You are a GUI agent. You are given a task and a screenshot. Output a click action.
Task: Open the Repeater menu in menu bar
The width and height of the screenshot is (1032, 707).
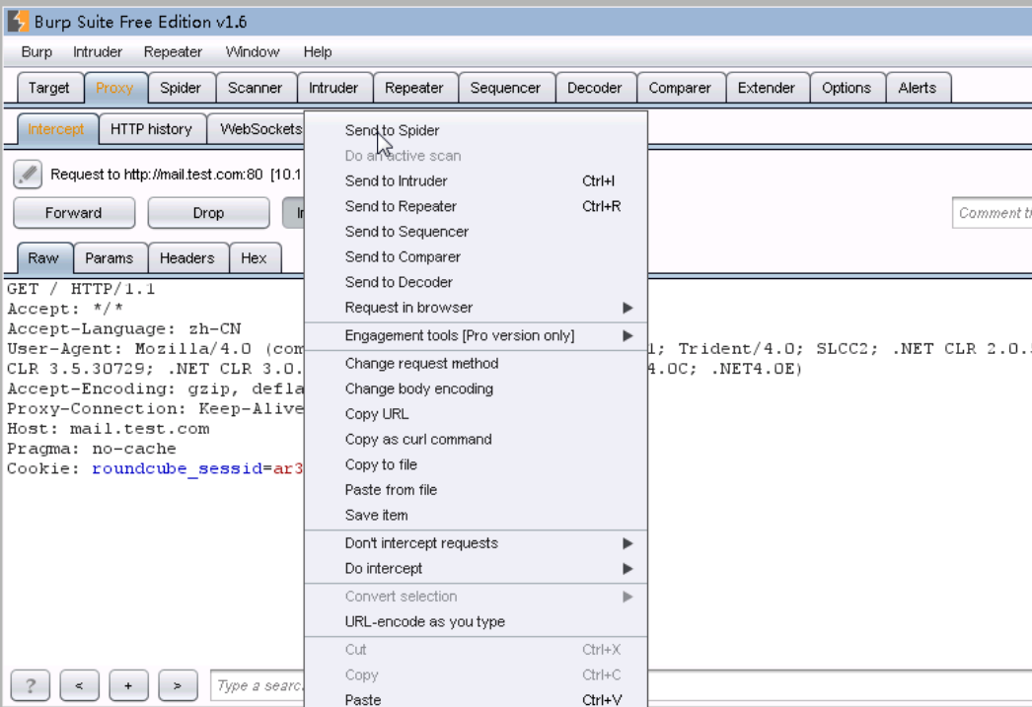pos(173,52)
